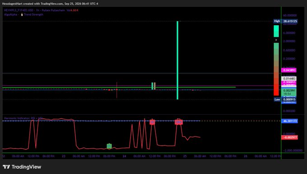Click the Harmonic Indicator RSI legend label
This screenshot has height=174, width=307.
coord(23,118)
